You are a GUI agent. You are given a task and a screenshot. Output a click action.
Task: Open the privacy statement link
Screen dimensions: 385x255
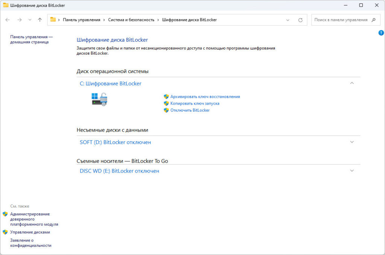coord(31,243)
